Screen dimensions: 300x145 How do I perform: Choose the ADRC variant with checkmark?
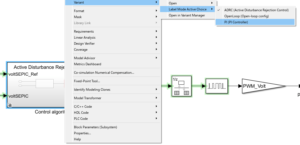point(256,10)
